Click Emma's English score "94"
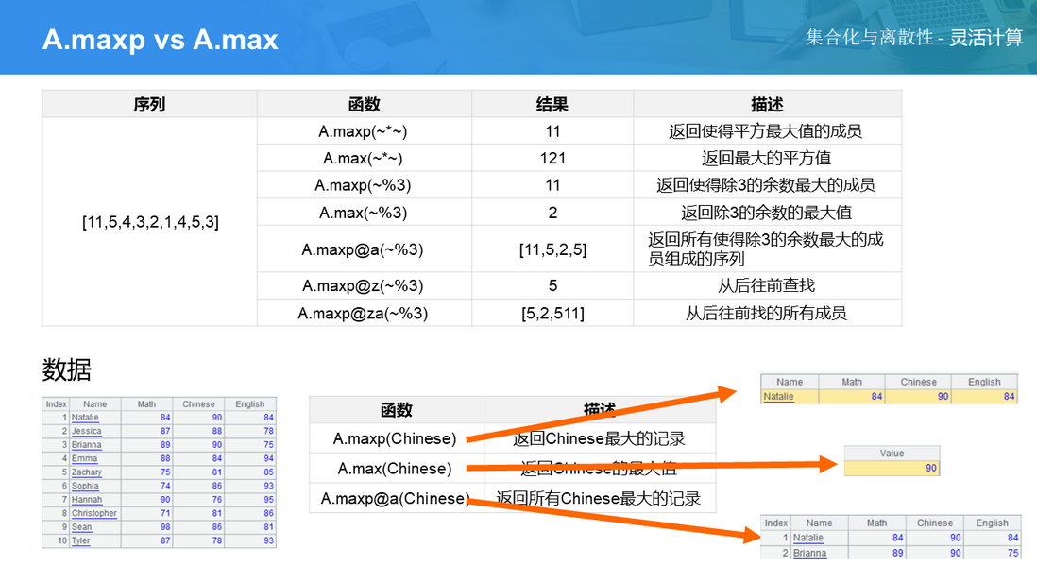The image size is (1037, 583). coord(268,458)
